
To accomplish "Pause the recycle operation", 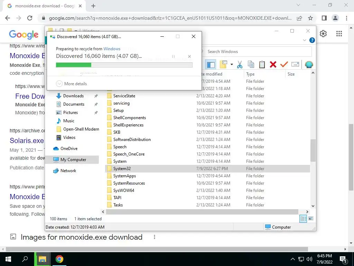I will (174, 56).
